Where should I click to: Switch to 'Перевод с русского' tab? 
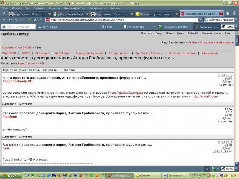(156, 14)
